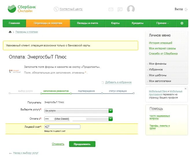Click the Лицевой счет input field
The image size is (190, 157).
62,127
